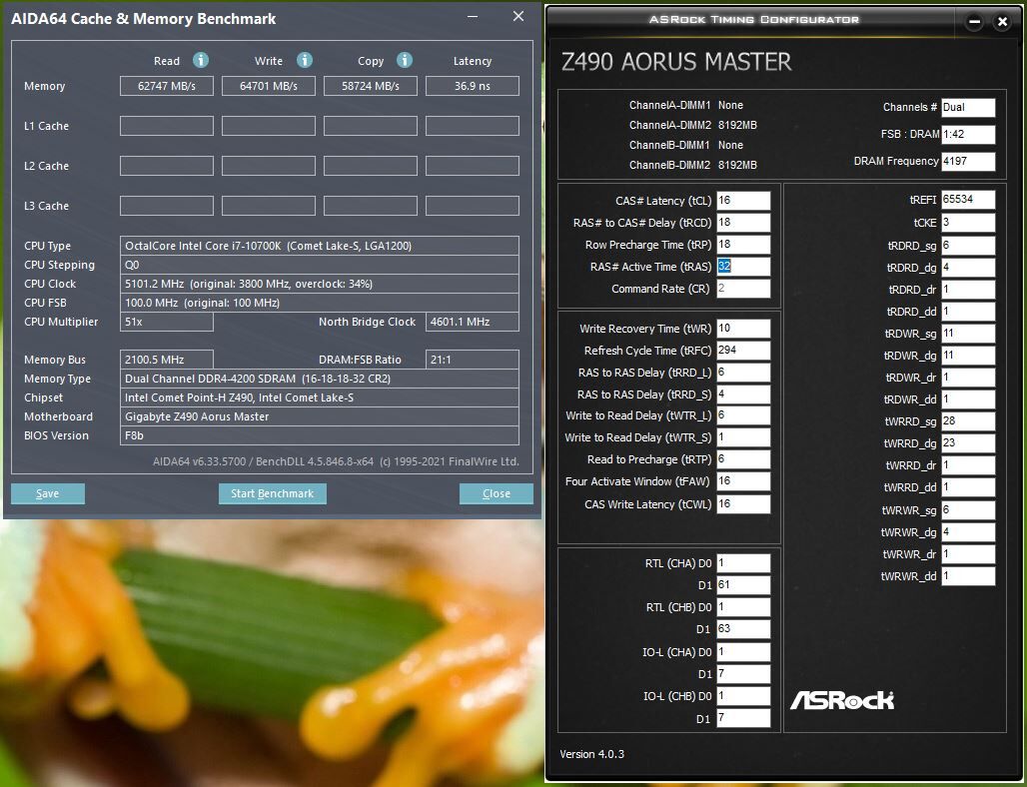Click the BIOS Version value F8b
1027x787 pixels.
click(320, 435)
